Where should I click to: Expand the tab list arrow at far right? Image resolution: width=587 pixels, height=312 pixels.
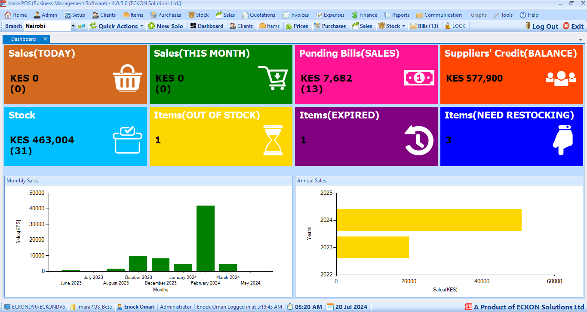tap(581, 39)
